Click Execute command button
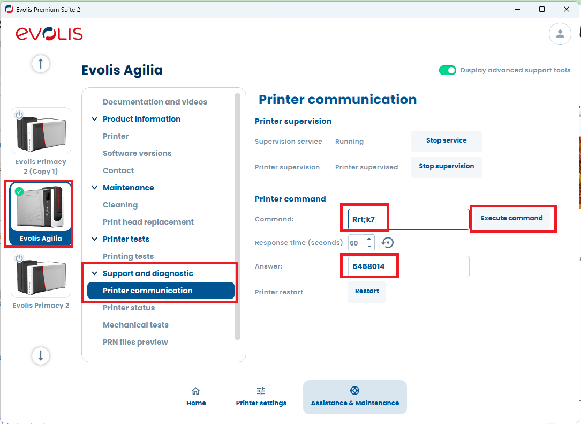This screenshot has height=424, width=581. pos(512,219)
